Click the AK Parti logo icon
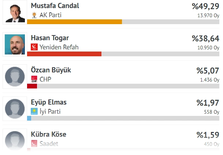 pos(34,15)
